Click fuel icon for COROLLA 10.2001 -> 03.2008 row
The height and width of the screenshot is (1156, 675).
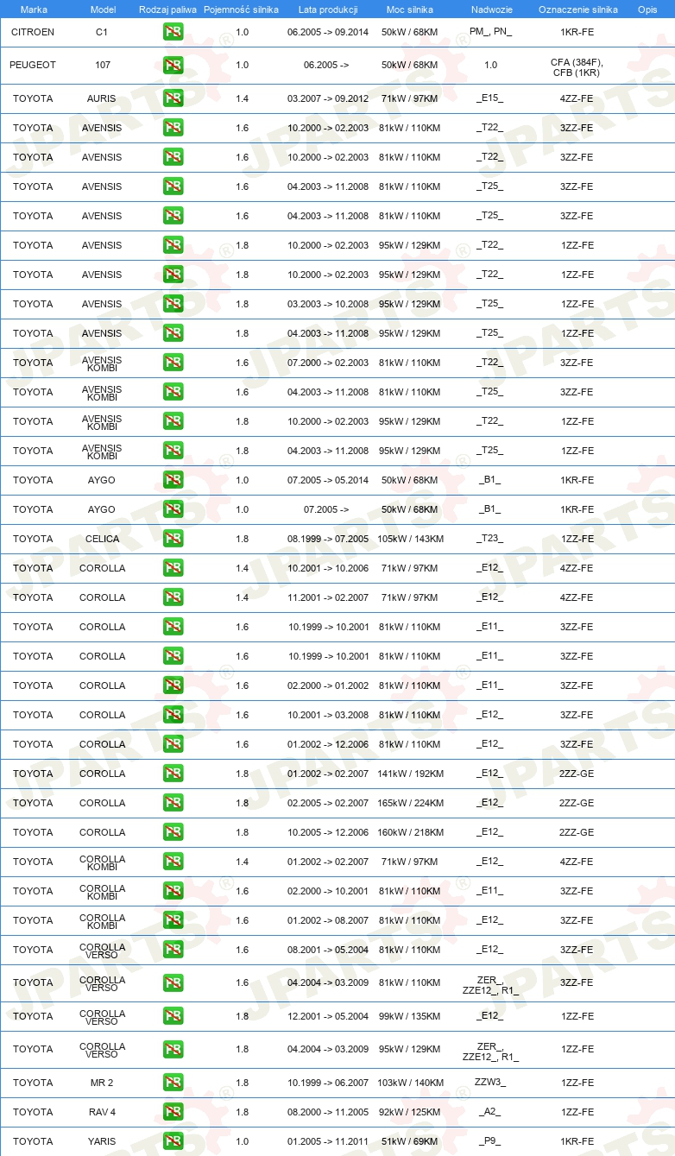[173, 715]
